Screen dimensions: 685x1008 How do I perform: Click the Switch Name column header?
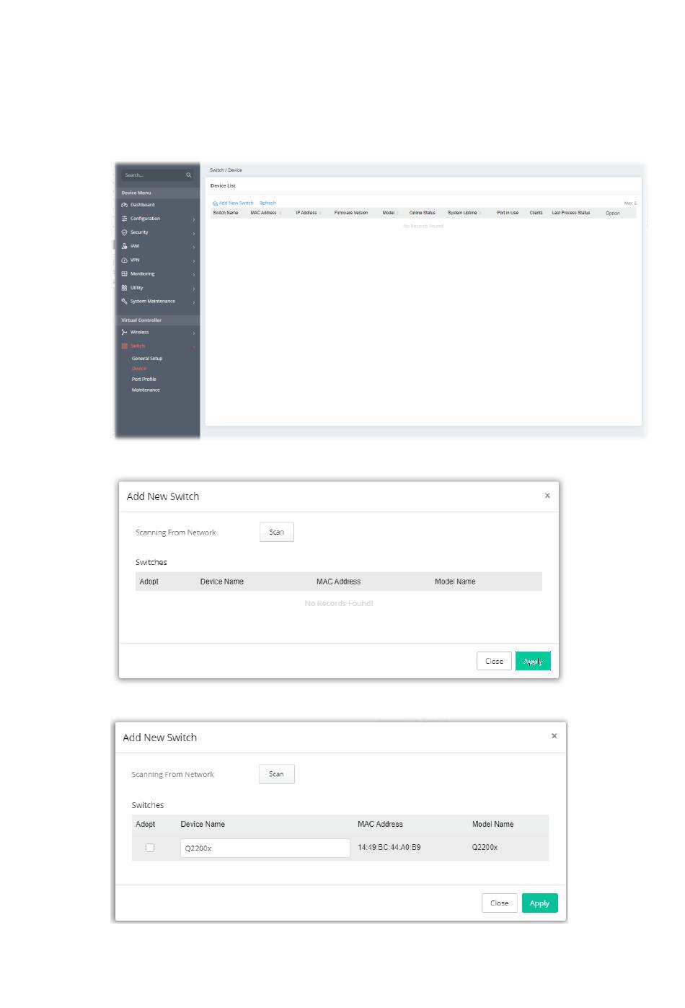point(226,213)
